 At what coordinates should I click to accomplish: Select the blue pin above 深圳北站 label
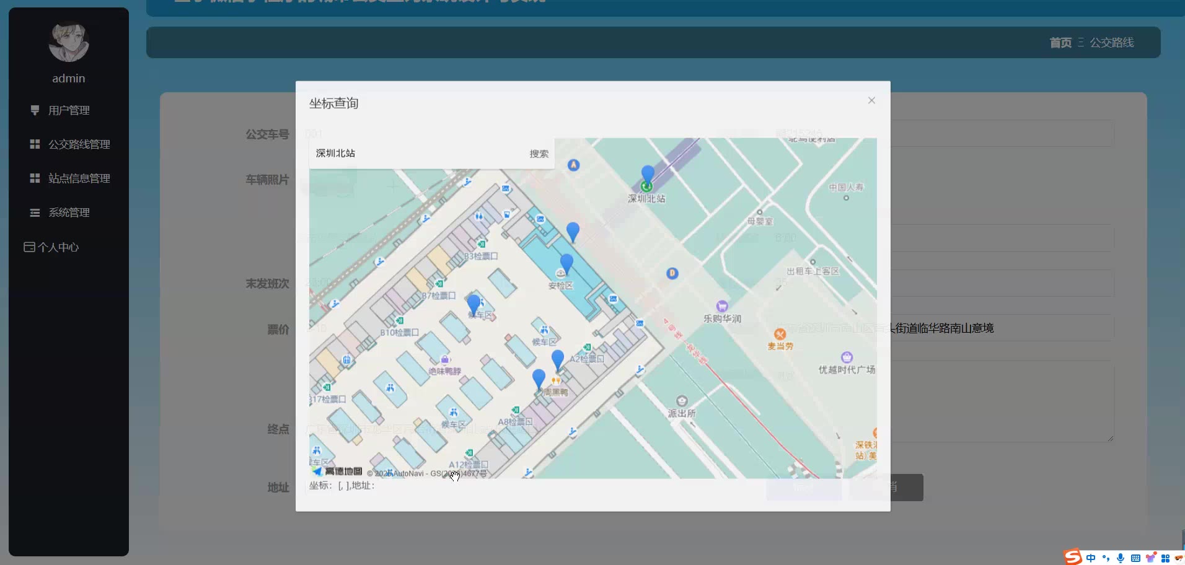pyautogui.click(x=648, y=174)
